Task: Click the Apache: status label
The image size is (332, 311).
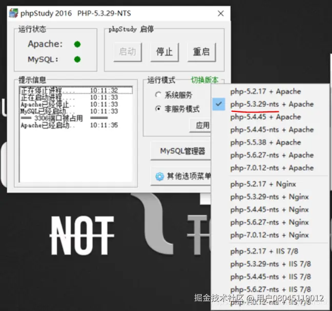Action: (45, 44)
